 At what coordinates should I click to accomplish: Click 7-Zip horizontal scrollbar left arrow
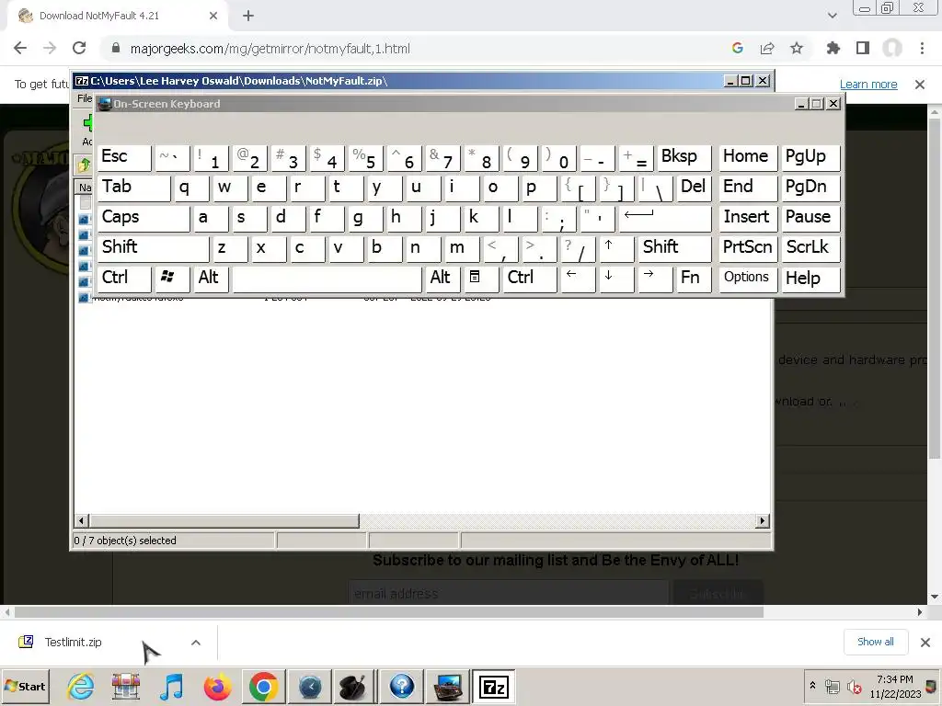(82, 520)
